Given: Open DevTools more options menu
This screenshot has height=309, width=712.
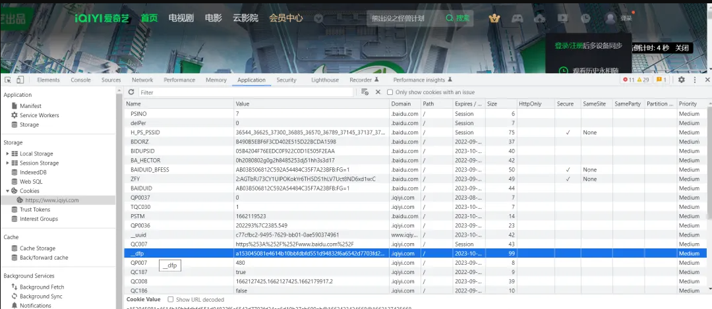Looking at the screenshot, I should click(695, 80).
